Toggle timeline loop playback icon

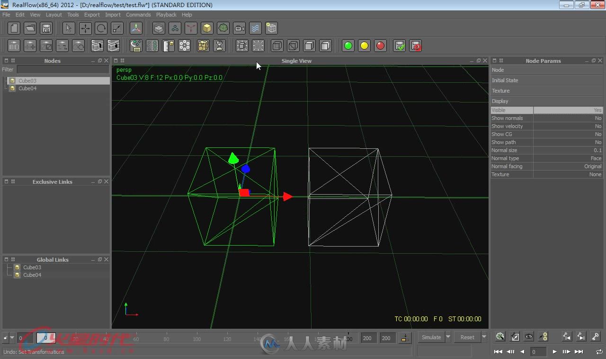599,351
